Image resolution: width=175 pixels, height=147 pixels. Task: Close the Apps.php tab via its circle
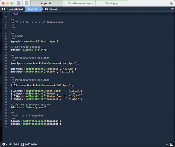pyautogui.click(x=54, y=4)
